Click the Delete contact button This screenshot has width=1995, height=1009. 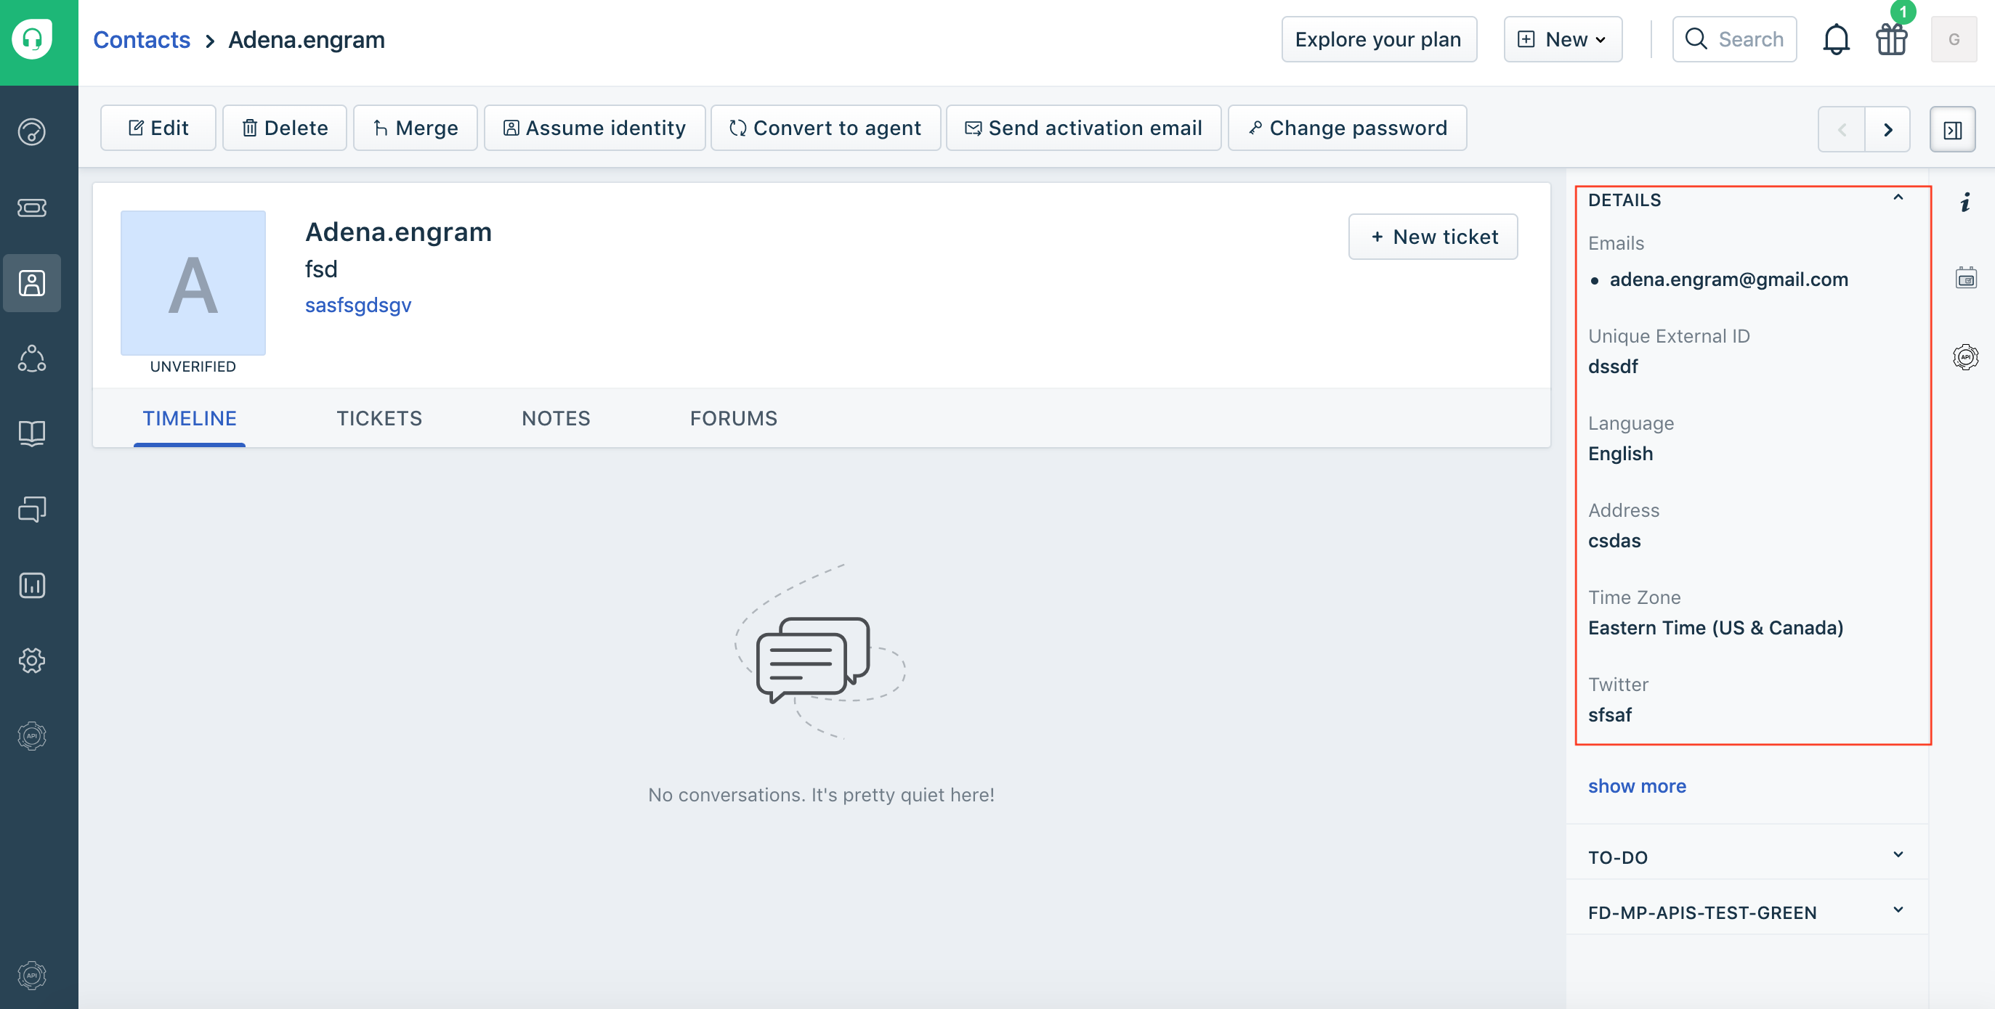click(x=284, y=128)
